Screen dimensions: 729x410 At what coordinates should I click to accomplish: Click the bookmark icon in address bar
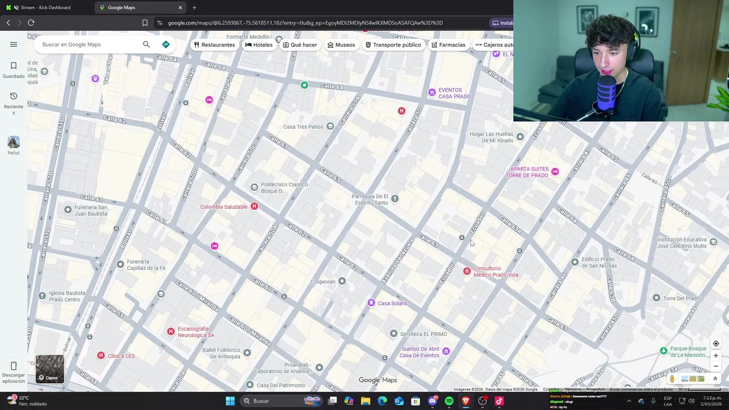145,23
